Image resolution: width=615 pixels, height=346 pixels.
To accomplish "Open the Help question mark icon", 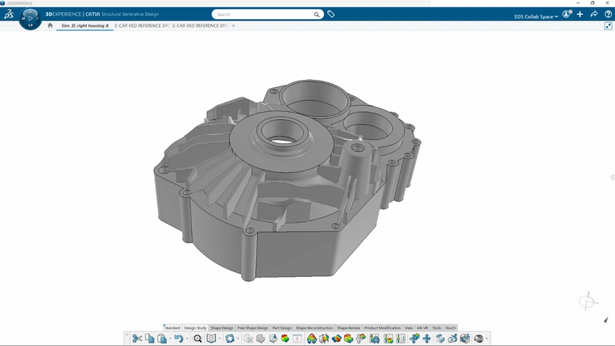I will (609, 14).
